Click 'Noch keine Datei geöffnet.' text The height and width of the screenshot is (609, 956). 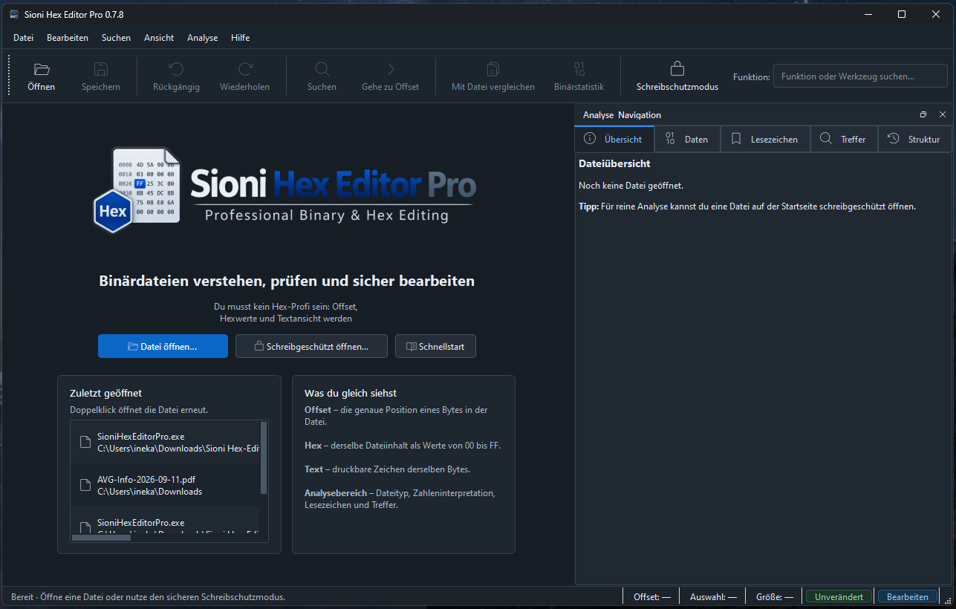click(631, 186)
